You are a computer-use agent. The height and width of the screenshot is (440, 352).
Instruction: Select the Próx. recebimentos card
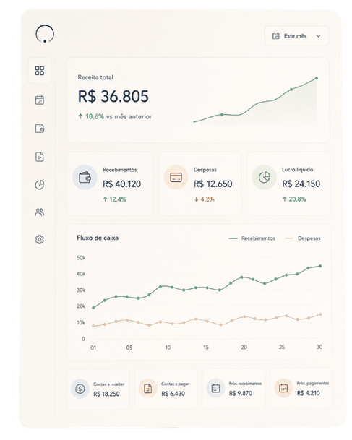coord(233,389)
